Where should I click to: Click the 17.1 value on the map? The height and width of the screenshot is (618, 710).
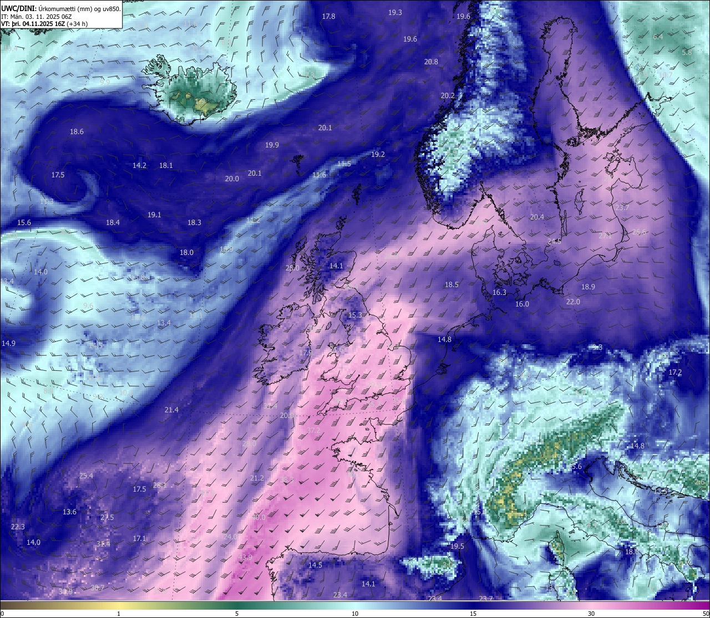tap(139, 539)
